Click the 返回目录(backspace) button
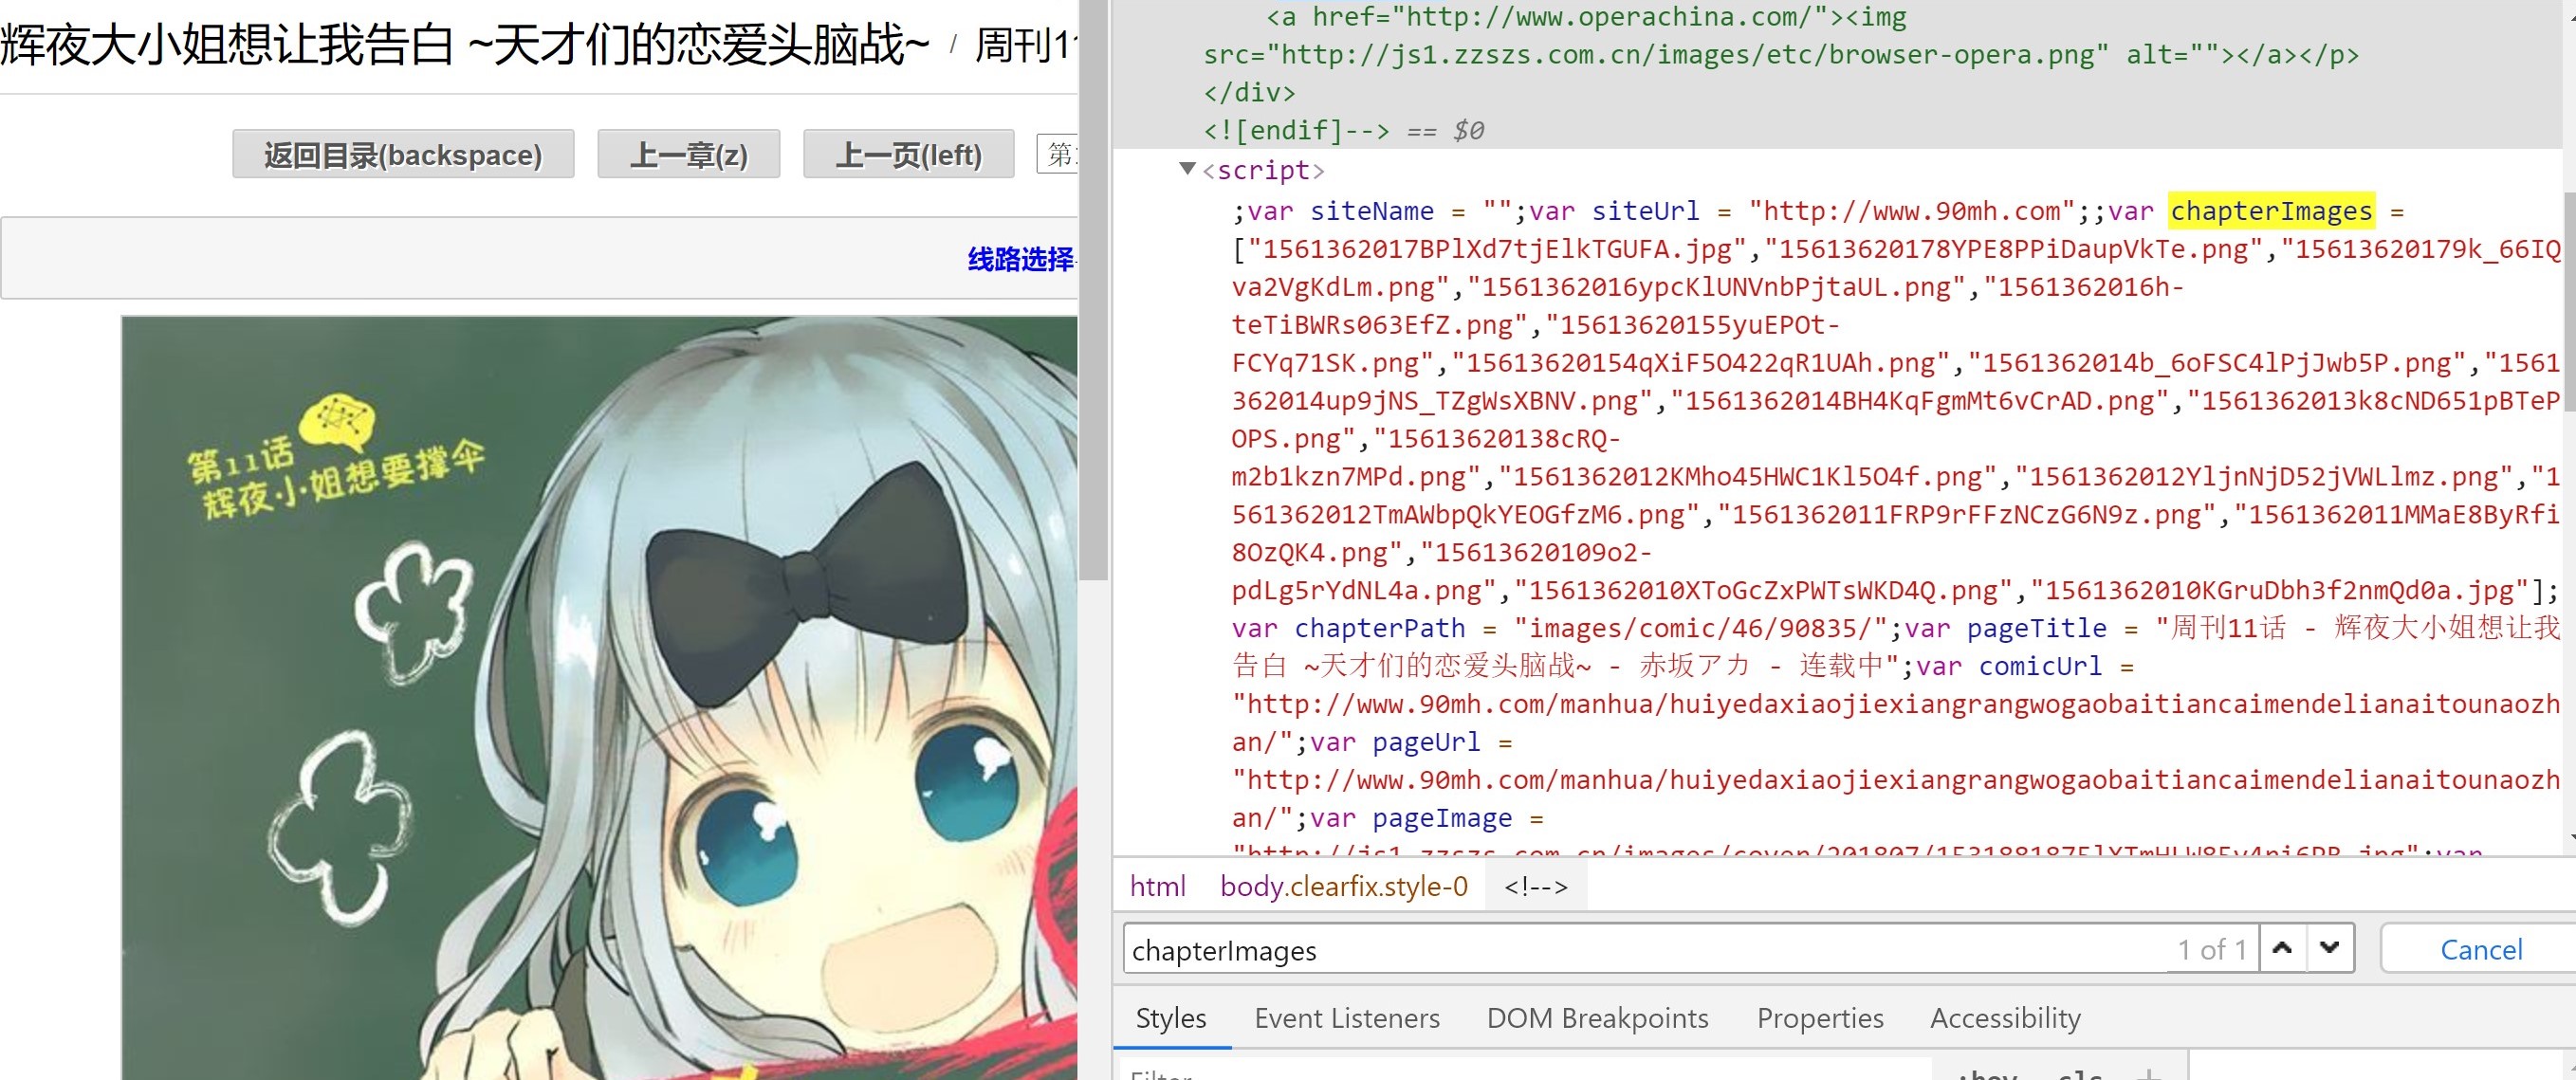The width and height of the screenshot is (2576, 1080). coord(403,155)
